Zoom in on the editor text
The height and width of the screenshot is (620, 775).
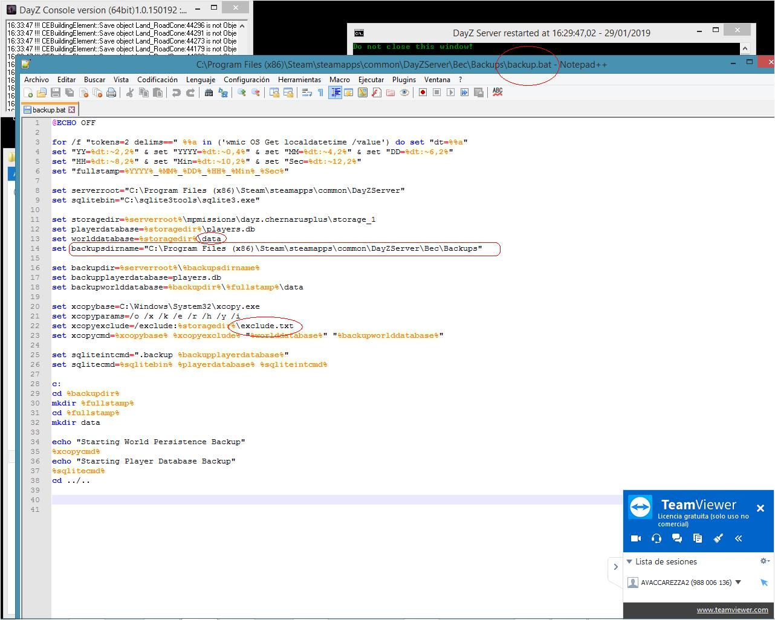[242, 92]
